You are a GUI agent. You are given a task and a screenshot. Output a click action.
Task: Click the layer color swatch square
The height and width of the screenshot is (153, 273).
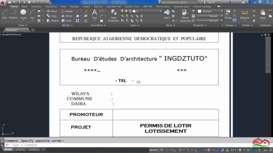coord(134,11)
